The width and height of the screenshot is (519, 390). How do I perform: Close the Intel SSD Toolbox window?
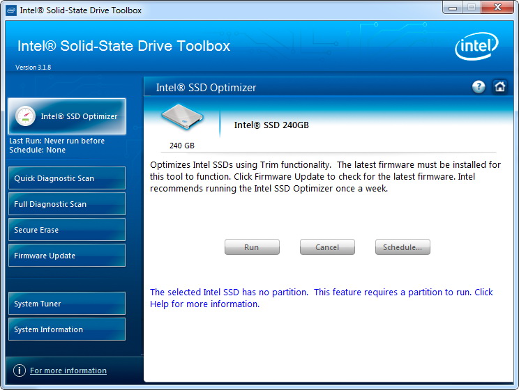[x=497, y=7]
